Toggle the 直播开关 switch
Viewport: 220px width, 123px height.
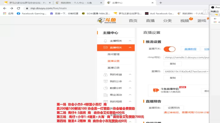click(x=169, y=49)
